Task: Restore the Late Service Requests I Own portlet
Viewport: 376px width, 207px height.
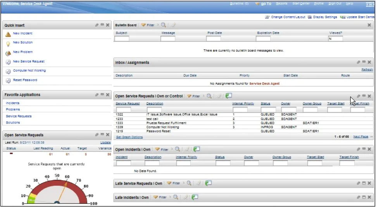Action: coord(364,183)
